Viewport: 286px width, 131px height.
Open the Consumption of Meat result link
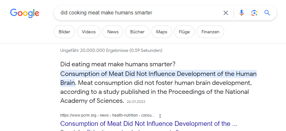149,124
